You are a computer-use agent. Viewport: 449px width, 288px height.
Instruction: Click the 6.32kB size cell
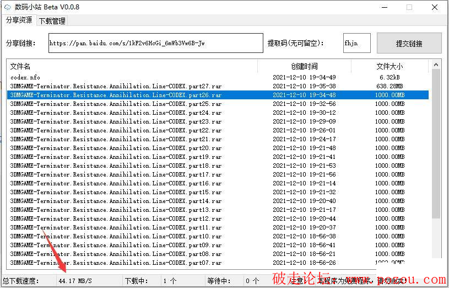tap(390, 77)
